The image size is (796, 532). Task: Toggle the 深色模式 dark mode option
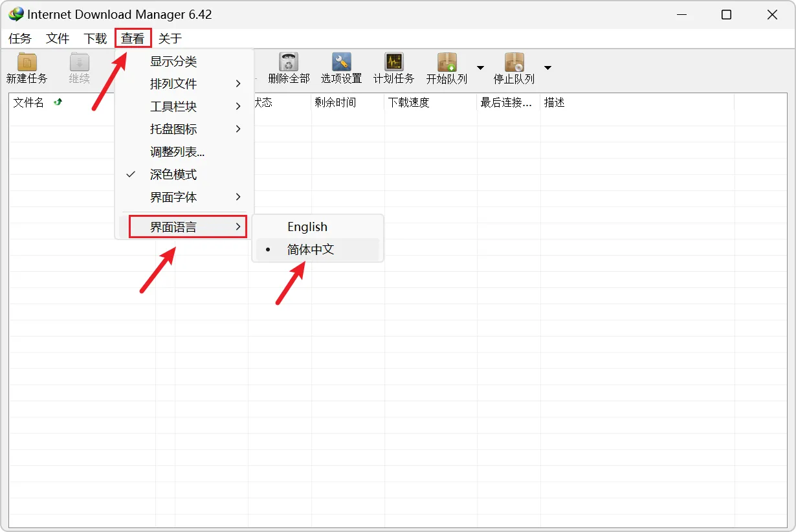tap(184, 174)
